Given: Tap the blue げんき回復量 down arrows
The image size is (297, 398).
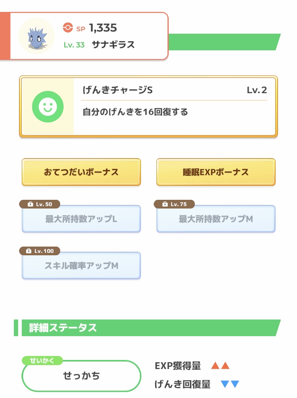Looking at the screenshot, I should pyautogui.click(x=230, y=384).
